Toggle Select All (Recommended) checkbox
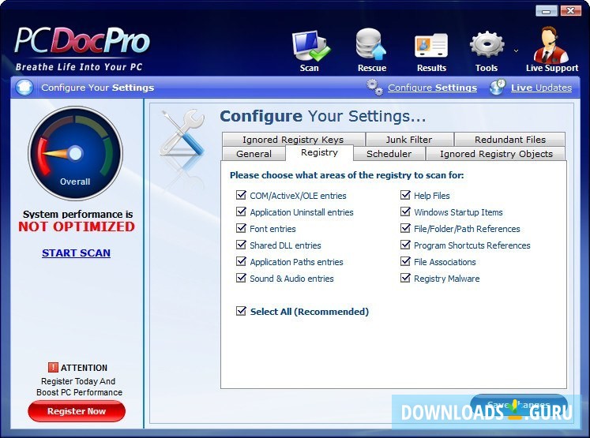The width and height of the screenshot is (590, 438). click(x=241, y=311)
